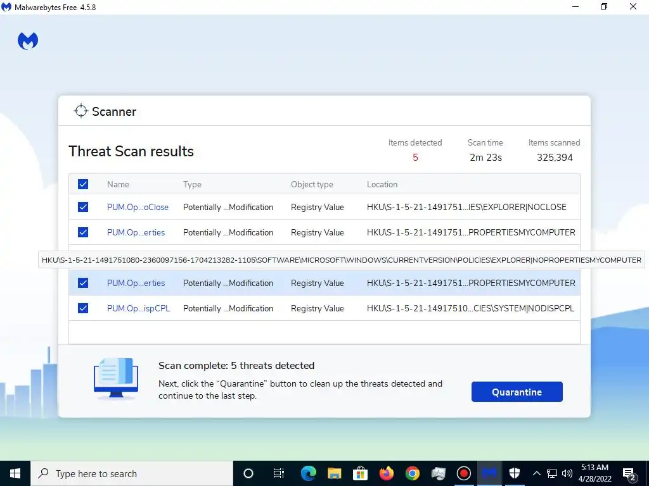Click Potentially ...Modification in the PUM.Op...oClose row
The image size is (649, 486).
[x=228, y=207]
